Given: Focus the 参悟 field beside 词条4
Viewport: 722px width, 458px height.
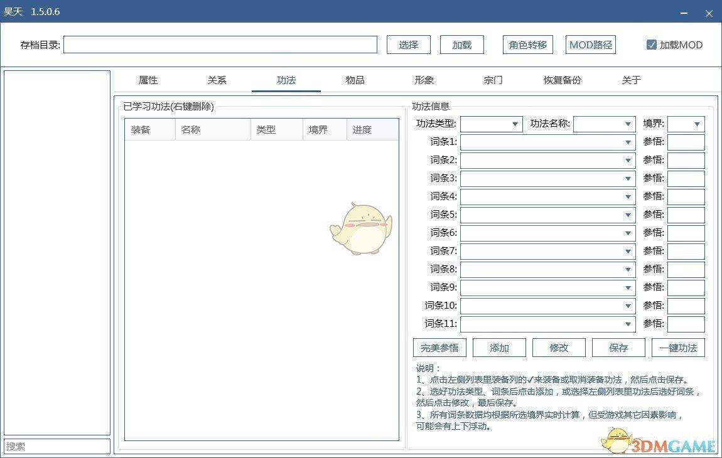Looking at the screenshot, I should click(686, 196).
